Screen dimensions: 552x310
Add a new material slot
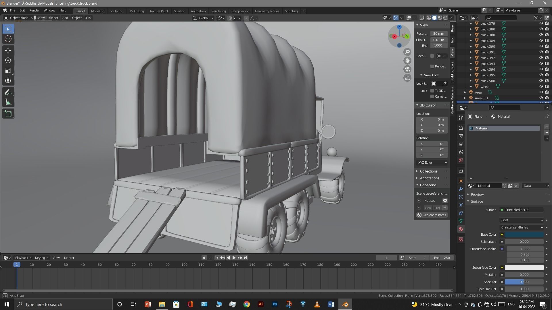[547, 127]
